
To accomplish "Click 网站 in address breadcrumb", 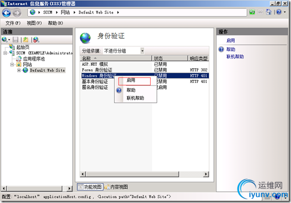I will click(65, 12).
